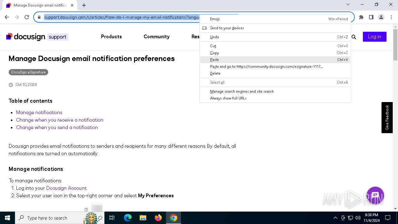
Task: Open Manage notifications contents link
Action: 39,112
